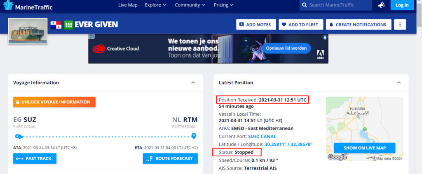Open the Suez Canal current port link
Screen dimensions: 422x174
262,136
